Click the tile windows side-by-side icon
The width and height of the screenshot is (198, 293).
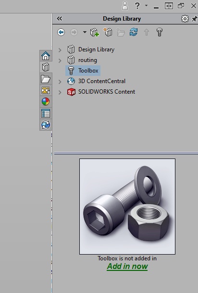click(169, 6)
